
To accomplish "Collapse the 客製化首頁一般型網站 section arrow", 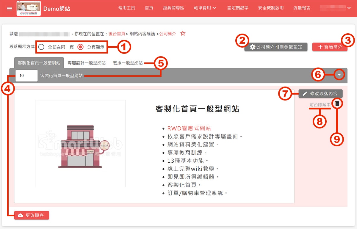I will (339, 75).
